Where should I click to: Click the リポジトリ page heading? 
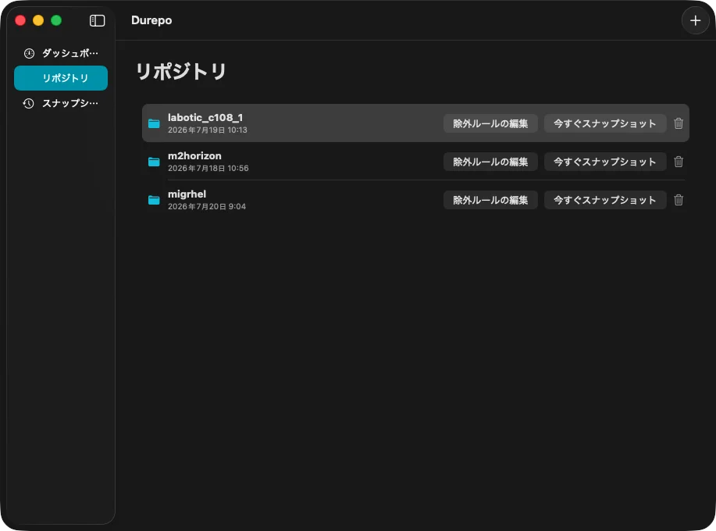(x=181, y=71)
